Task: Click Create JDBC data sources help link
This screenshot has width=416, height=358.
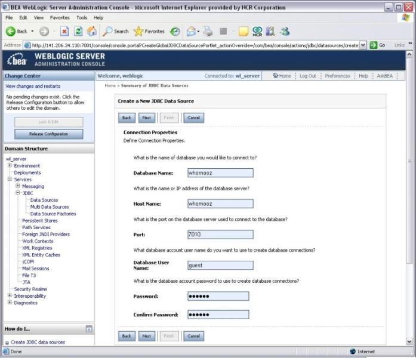Action: (38, 342)
